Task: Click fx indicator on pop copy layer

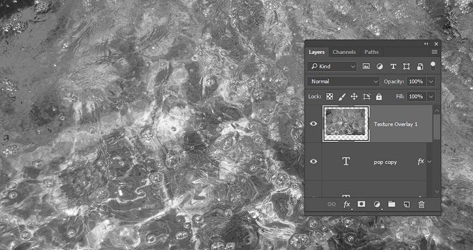Action: [x=421, y=161]
